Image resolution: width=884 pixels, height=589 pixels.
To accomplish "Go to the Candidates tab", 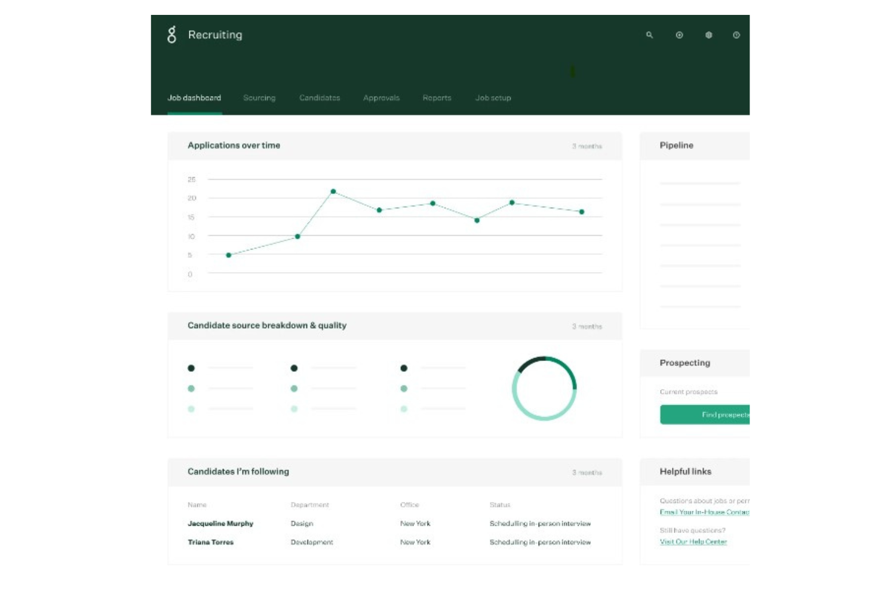I will [320, 98].
